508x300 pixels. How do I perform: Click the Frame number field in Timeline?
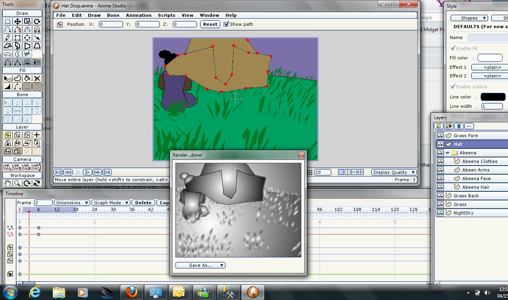[x=43, y=203]
